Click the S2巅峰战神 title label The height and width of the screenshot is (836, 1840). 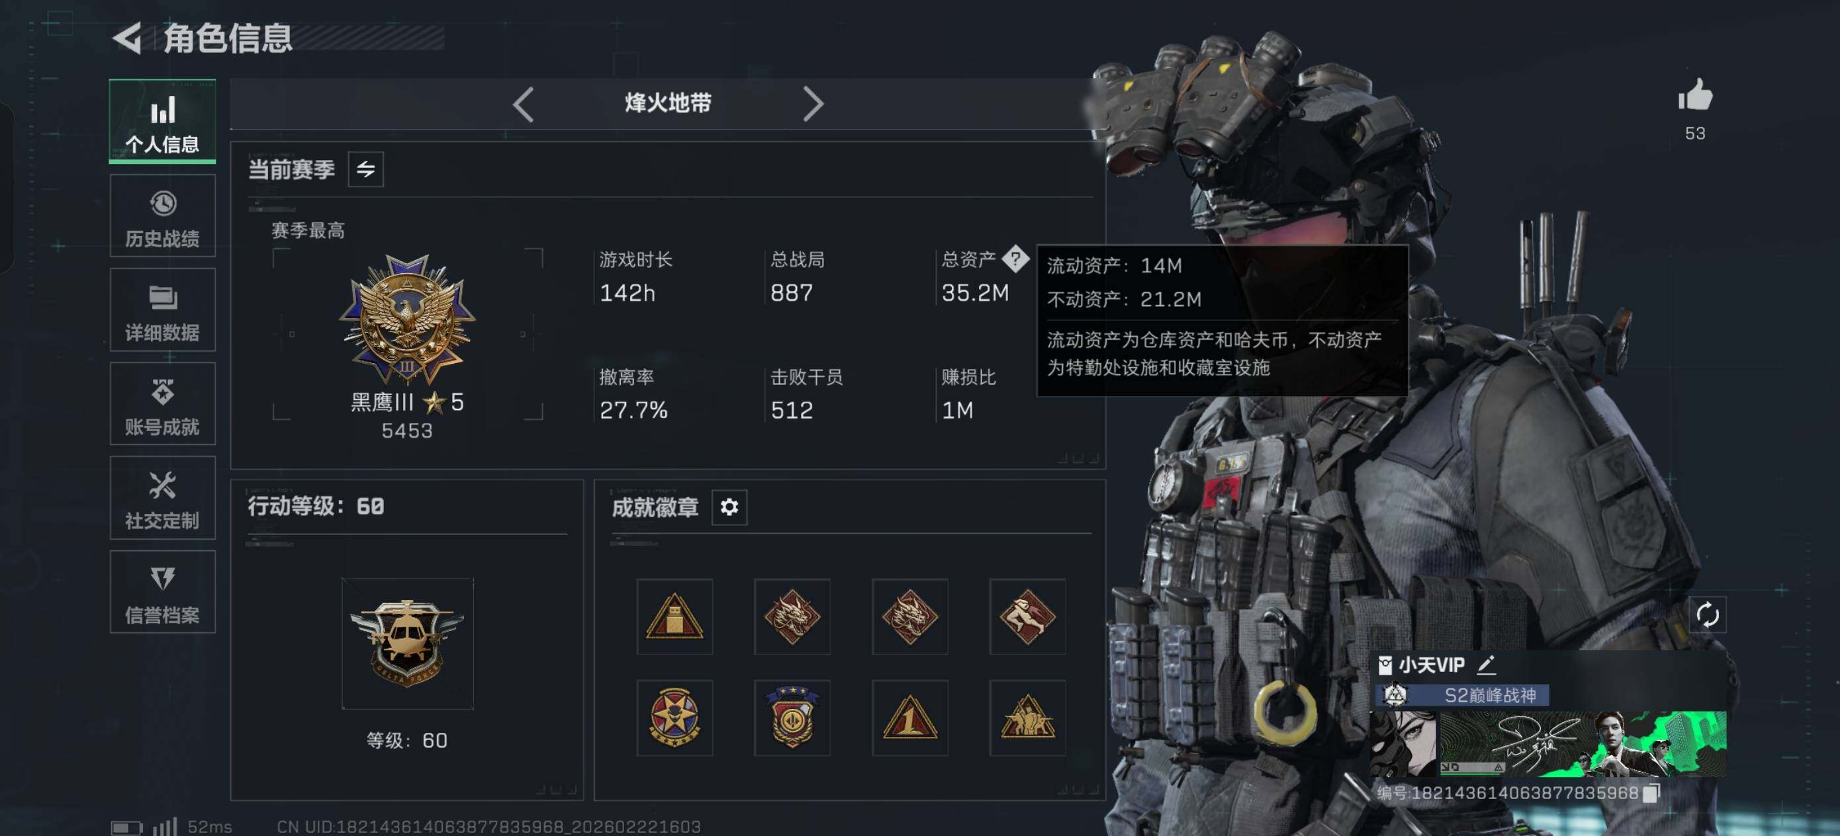click(1489, 694)
